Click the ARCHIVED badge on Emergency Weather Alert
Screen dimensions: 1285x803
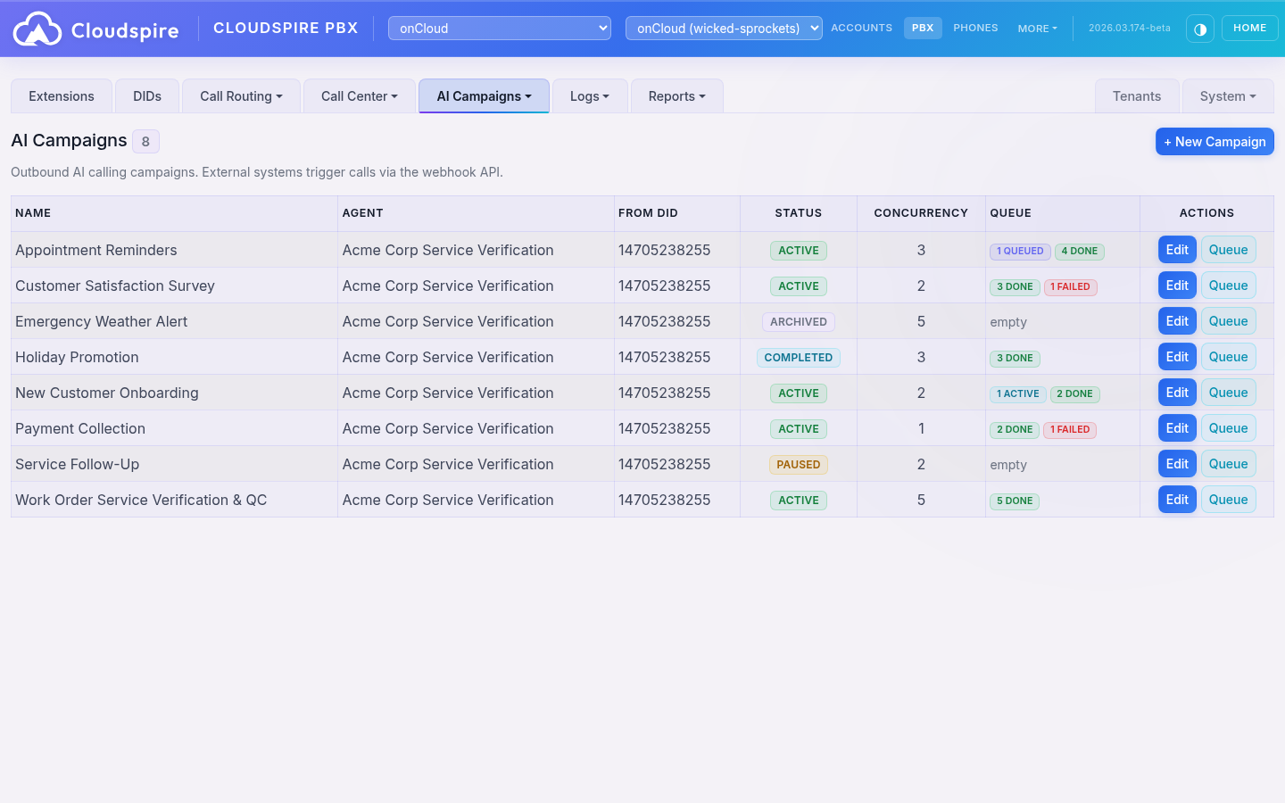point(798,321)
